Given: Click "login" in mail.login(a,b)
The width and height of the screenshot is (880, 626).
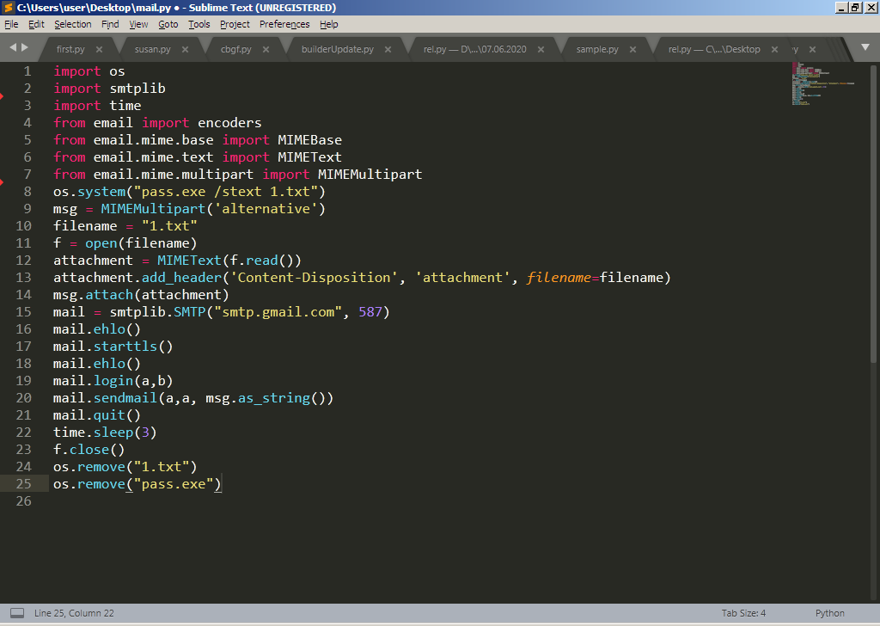Looking at the screenshot, I should coord(113,381).
